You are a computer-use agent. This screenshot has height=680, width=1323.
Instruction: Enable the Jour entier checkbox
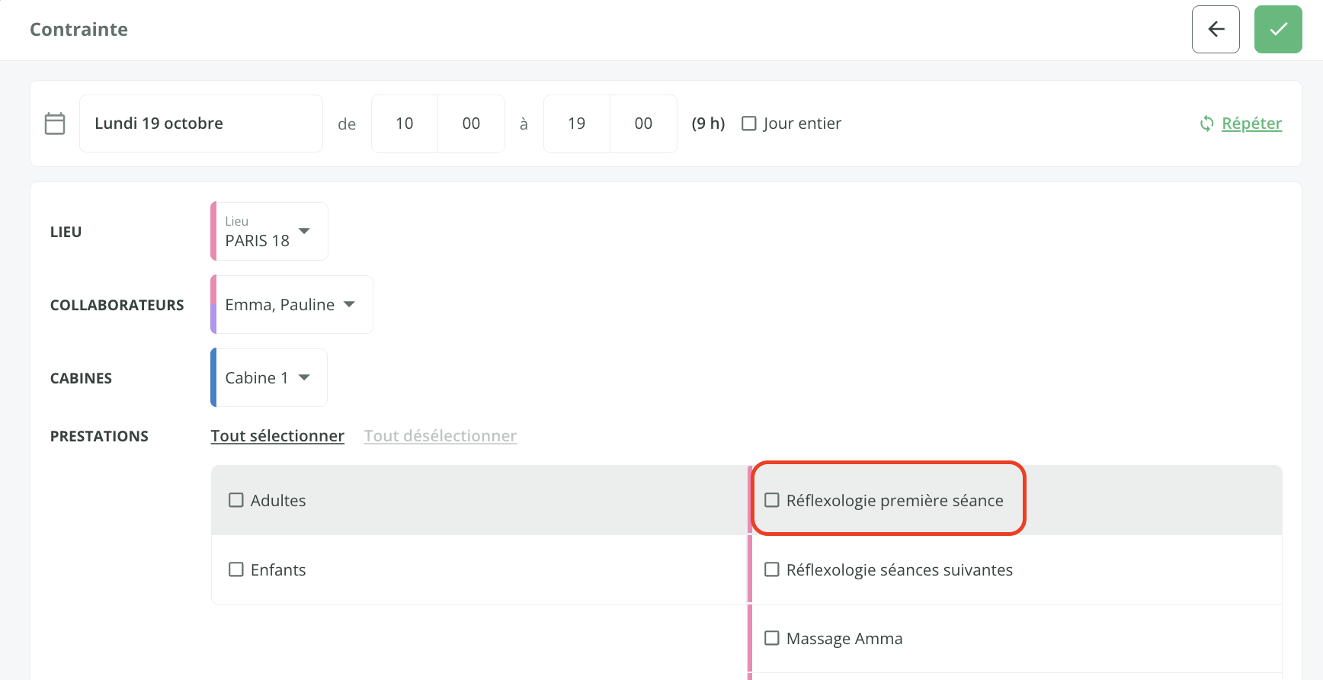click(x=749, y=123)
